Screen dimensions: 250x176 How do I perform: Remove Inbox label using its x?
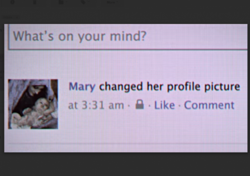(17, 17)
